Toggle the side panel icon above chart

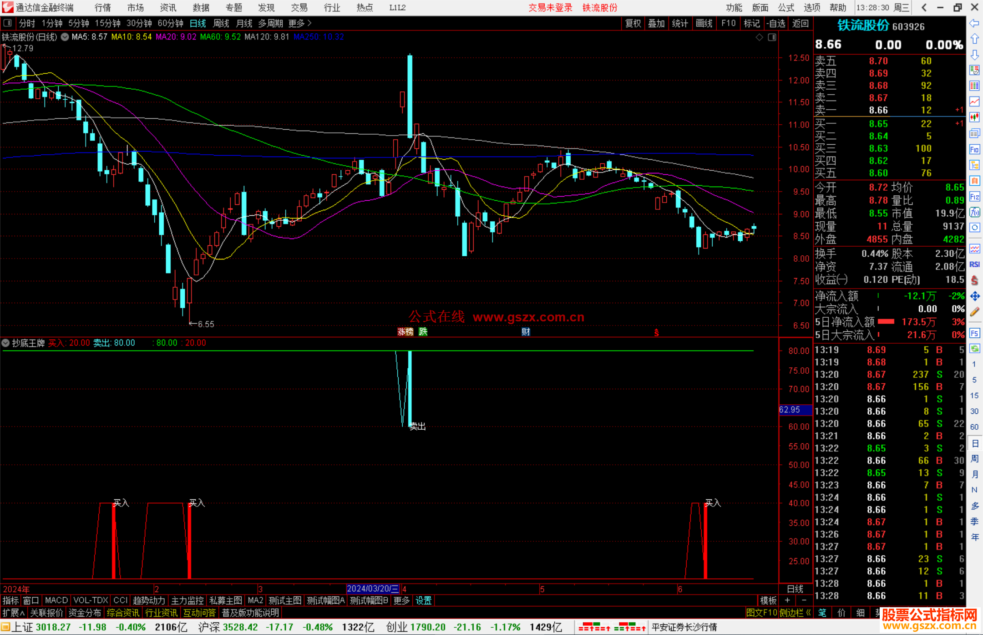pyautogui.click(x=772, y=37)
